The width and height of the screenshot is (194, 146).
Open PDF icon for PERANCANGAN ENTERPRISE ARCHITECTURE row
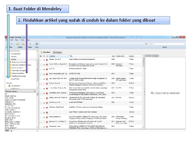click(x=47, y=127)
